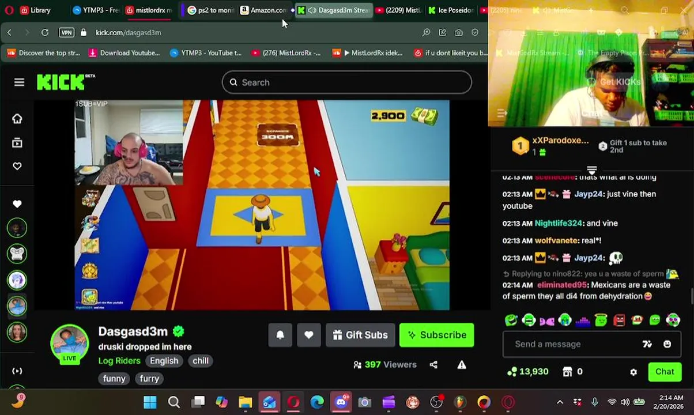Open the channel points 13,930 balance
694x415 pixels.
pos(527,372)
